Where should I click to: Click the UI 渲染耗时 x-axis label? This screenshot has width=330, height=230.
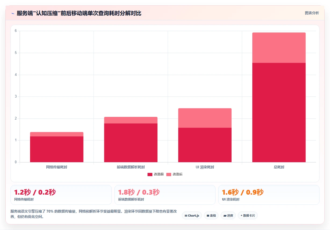205,167
